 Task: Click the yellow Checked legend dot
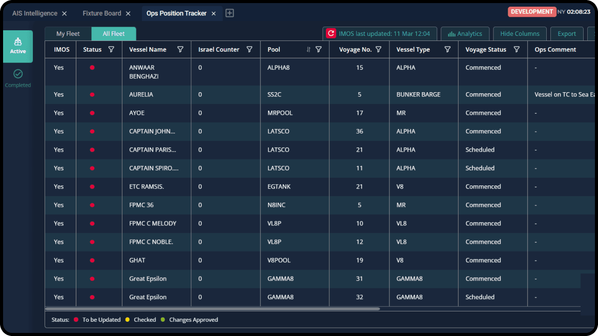[128, 320]
